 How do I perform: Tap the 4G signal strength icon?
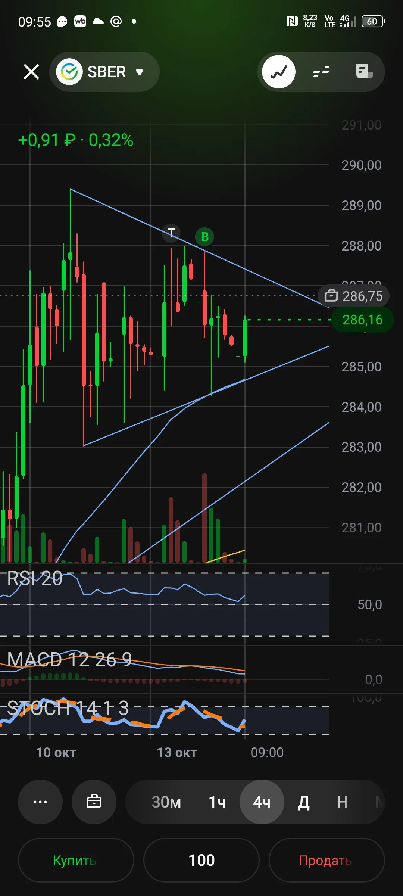pos(348,21)
